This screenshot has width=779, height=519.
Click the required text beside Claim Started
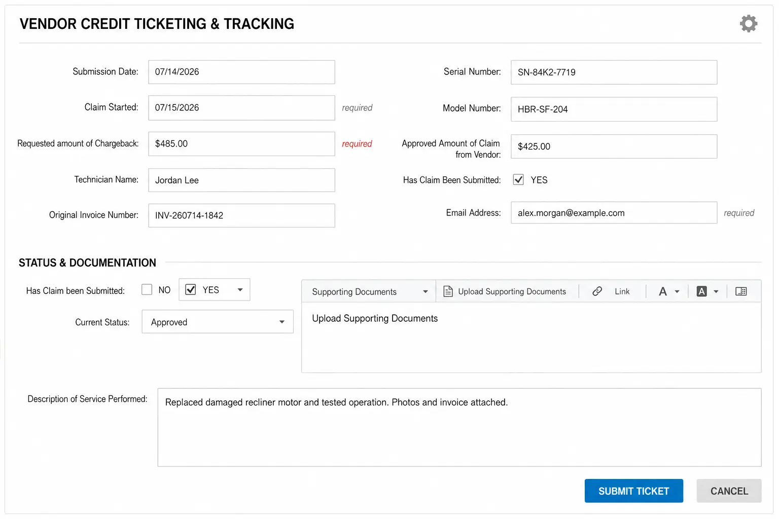coord(357,107)
